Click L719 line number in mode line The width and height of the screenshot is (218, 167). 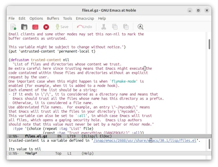(x=71, y=136)
